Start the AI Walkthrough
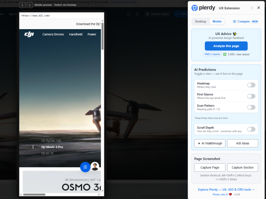The height and width of the screenshot is (199, 266). (x=210, y=143)
